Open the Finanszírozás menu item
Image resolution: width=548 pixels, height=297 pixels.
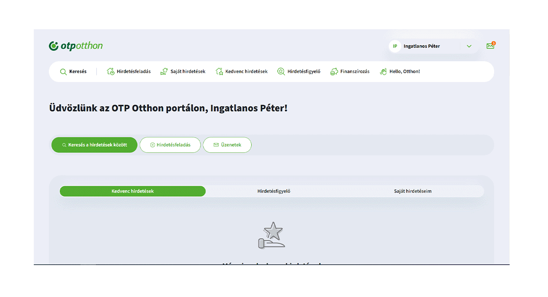(355, 72)
